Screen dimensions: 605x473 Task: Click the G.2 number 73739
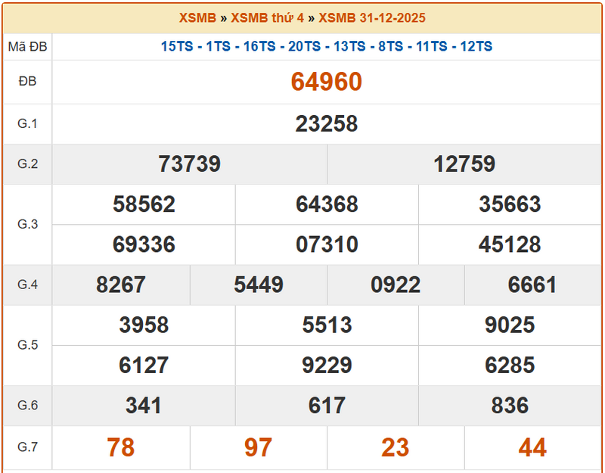[x=189, y=163]
